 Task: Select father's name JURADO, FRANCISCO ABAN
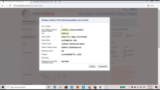(x=73, y=44)
